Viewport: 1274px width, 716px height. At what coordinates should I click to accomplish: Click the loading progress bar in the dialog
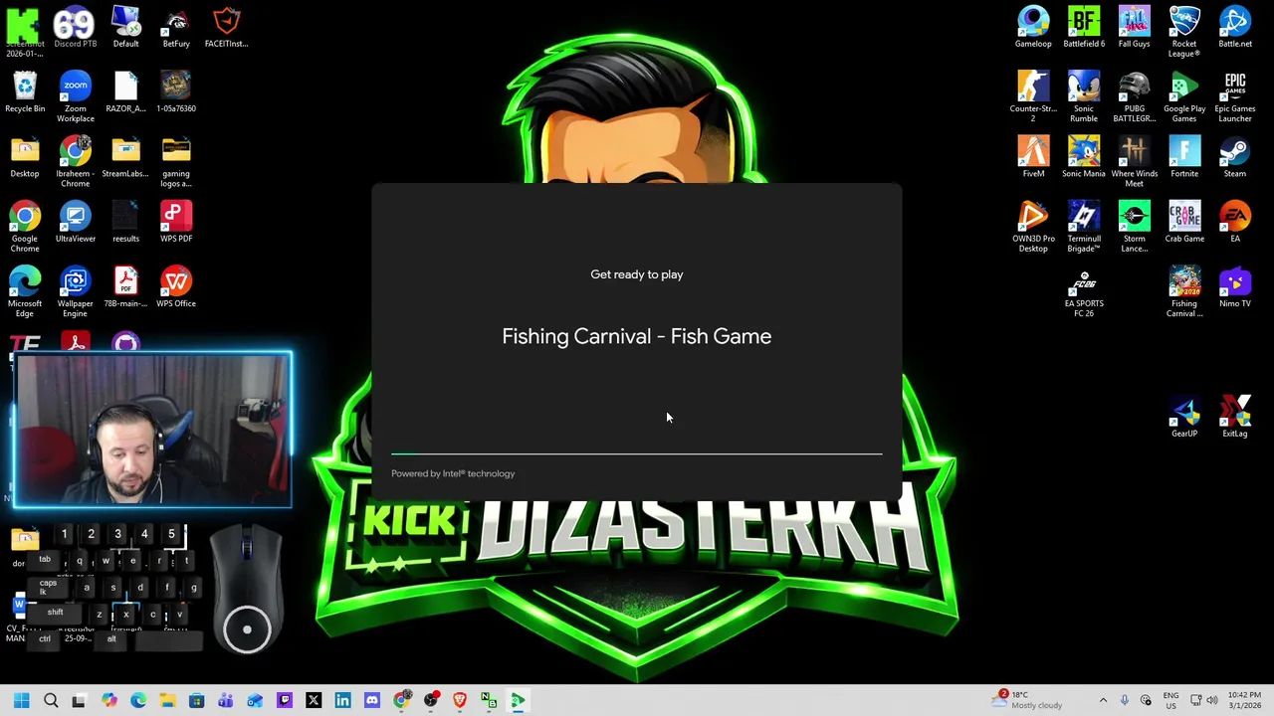click(637, 453)
